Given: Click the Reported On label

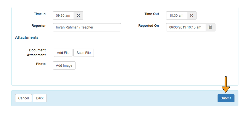Looking at the screenshot, I should pos(148,25).
